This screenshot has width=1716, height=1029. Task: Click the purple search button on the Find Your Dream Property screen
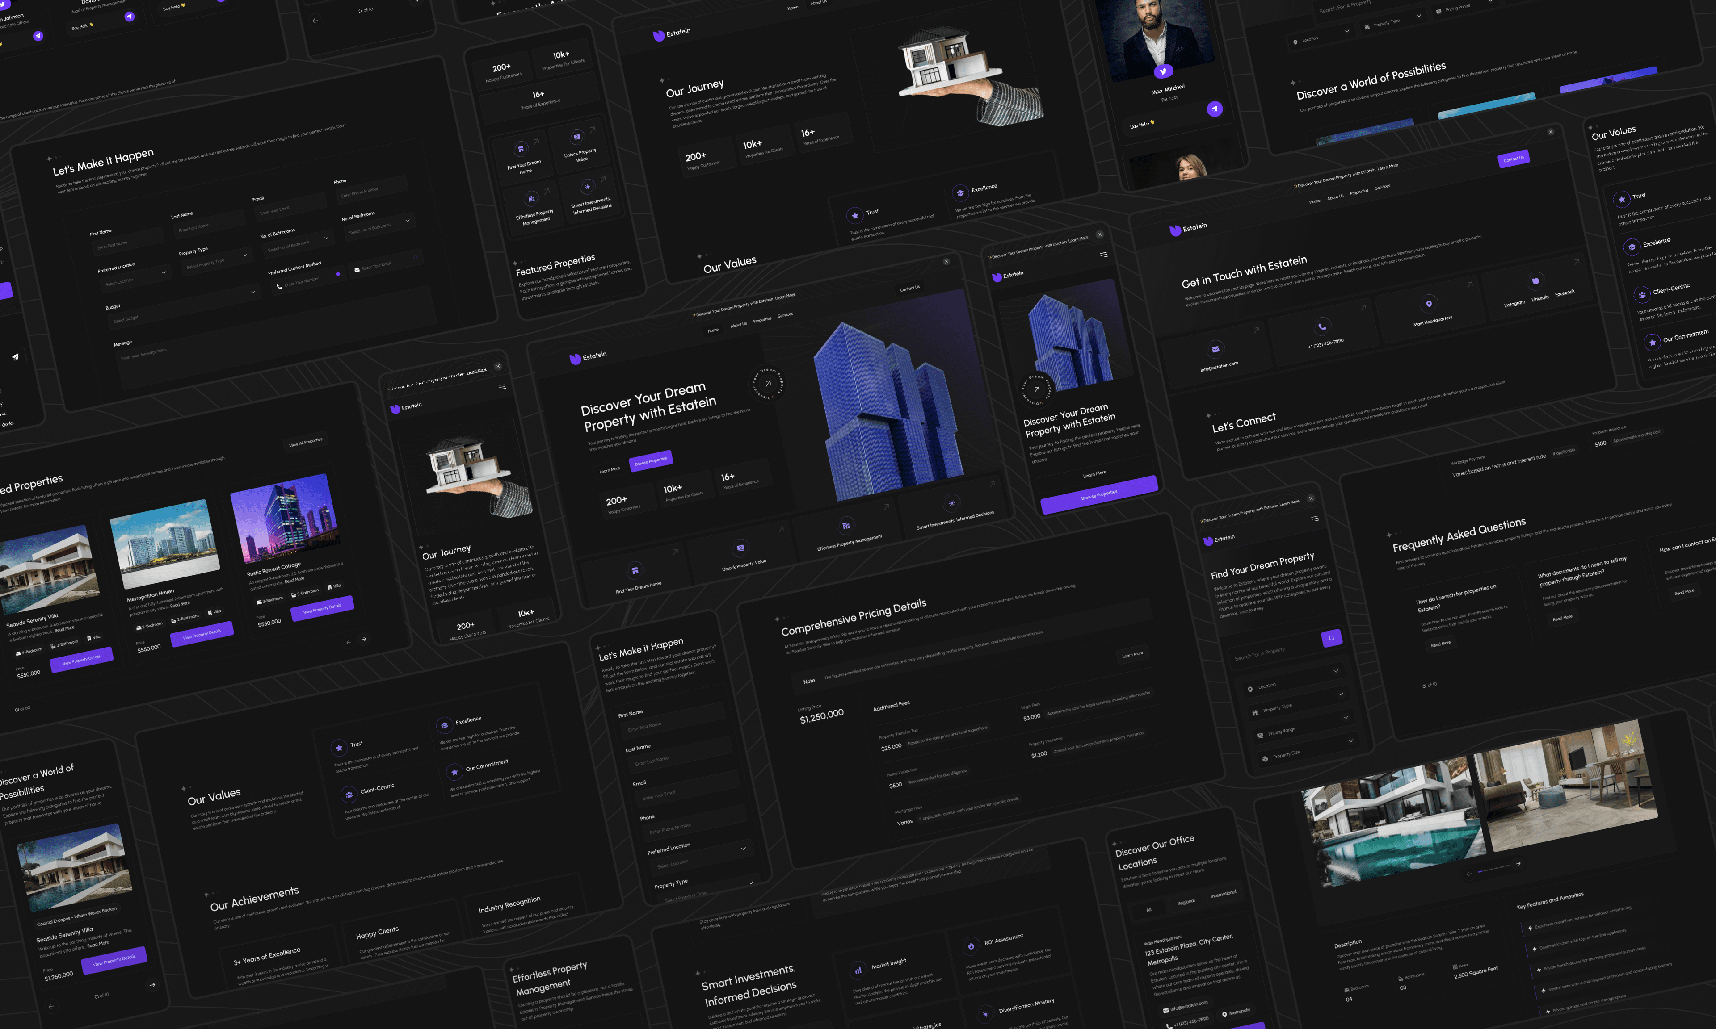[1332, 638]
